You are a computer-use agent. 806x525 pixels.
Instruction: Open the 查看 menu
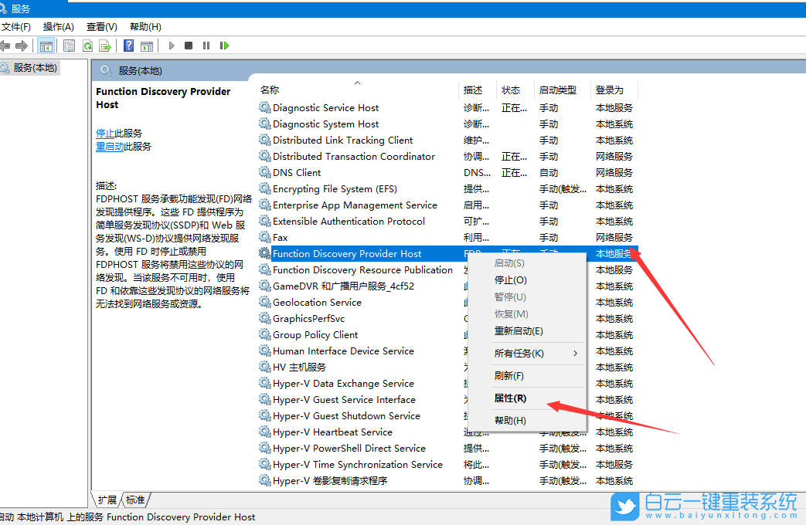(101, 25)
